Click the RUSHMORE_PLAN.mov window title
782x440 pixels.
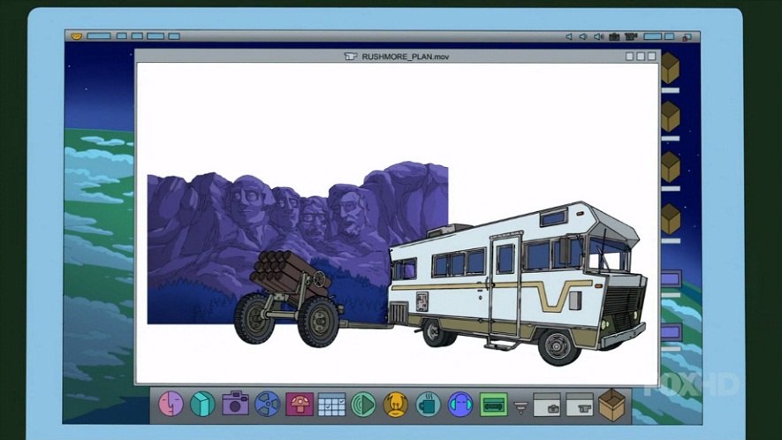click(x=405, y=57)
